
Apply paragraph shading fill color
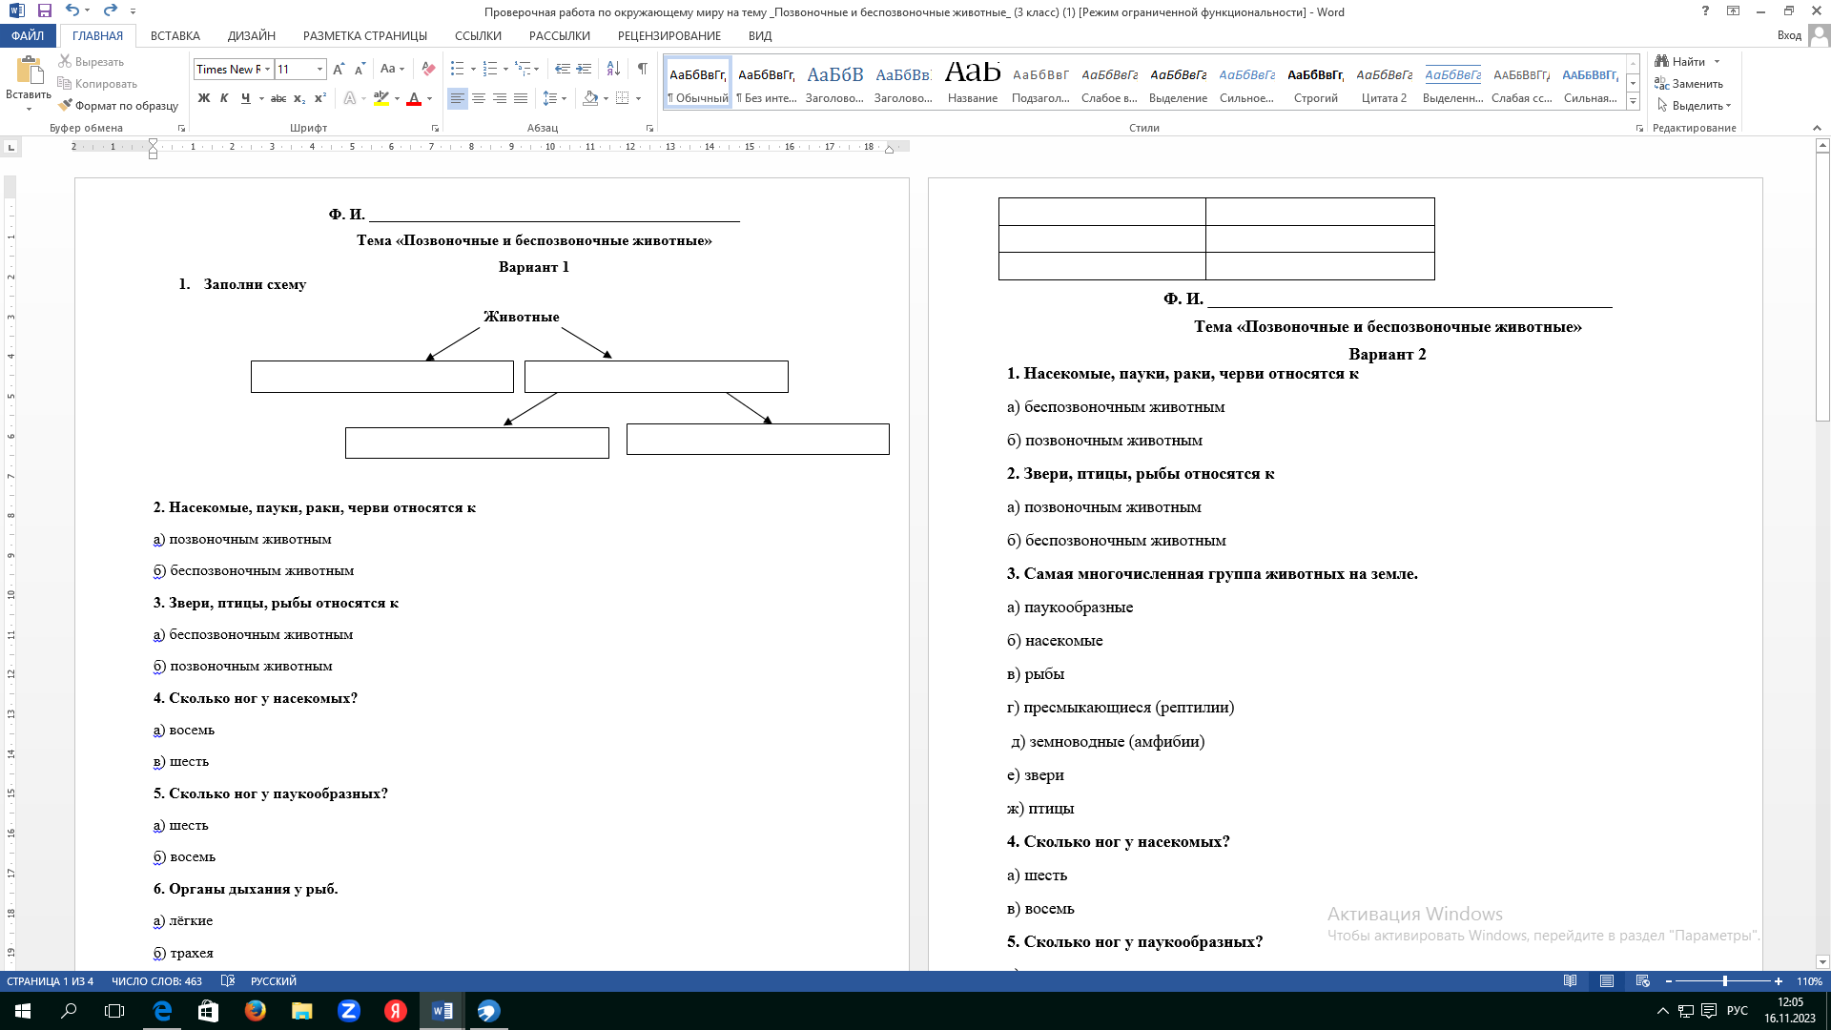(x=590, y=98)
